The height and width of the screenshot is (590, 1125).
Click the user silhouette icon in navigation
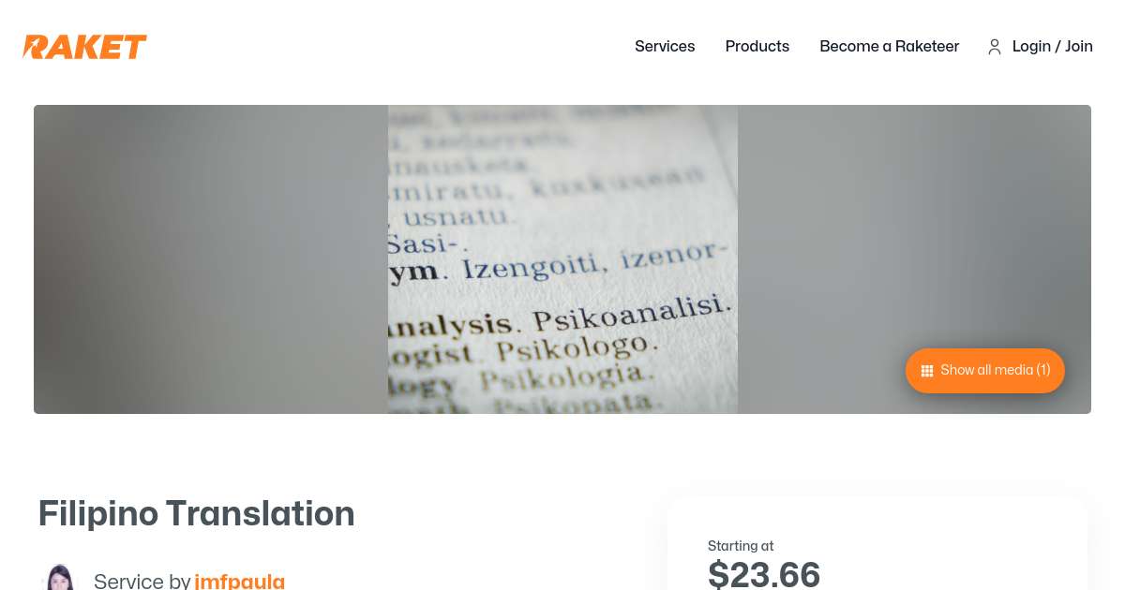pyautogui.click(x=995, y=47)
